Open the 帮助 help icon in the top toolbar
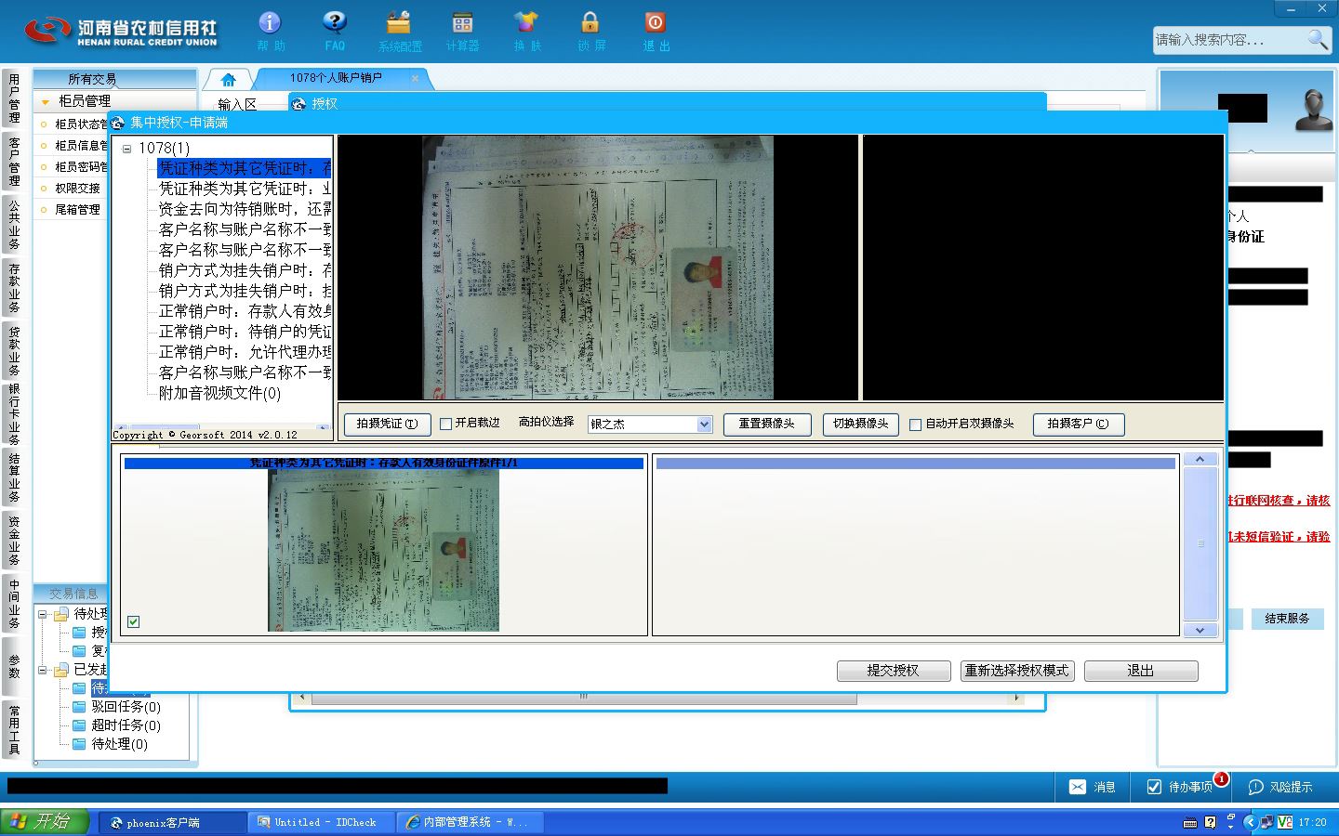The image size is (1339, 836). click(270, 23)
